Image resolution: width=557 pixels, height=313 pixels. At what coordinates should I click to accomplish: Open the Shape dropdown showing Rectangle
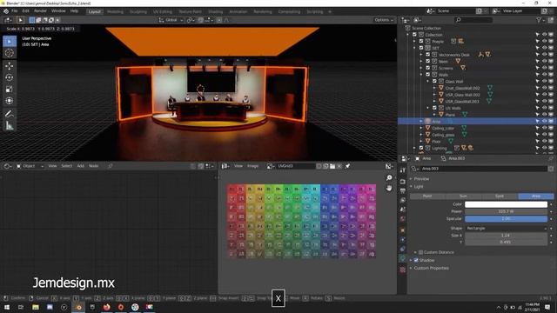(506, 229)
